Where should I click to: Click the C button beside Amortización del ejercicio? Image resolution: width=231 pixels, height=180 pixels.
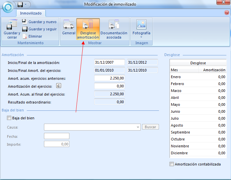(x=58, y=86)
